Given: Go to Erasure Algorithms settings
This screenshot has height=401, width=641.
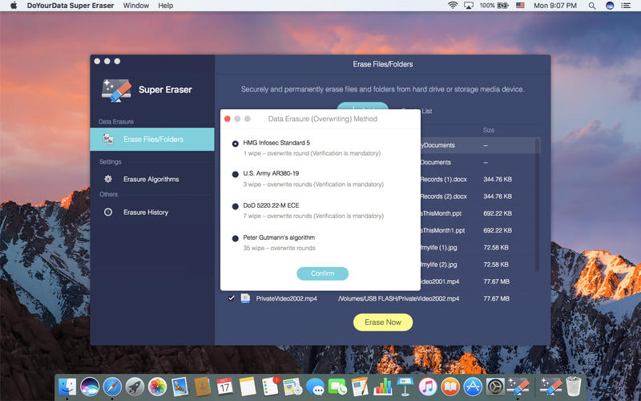Looking at the screenshot, I should (151, 179).
